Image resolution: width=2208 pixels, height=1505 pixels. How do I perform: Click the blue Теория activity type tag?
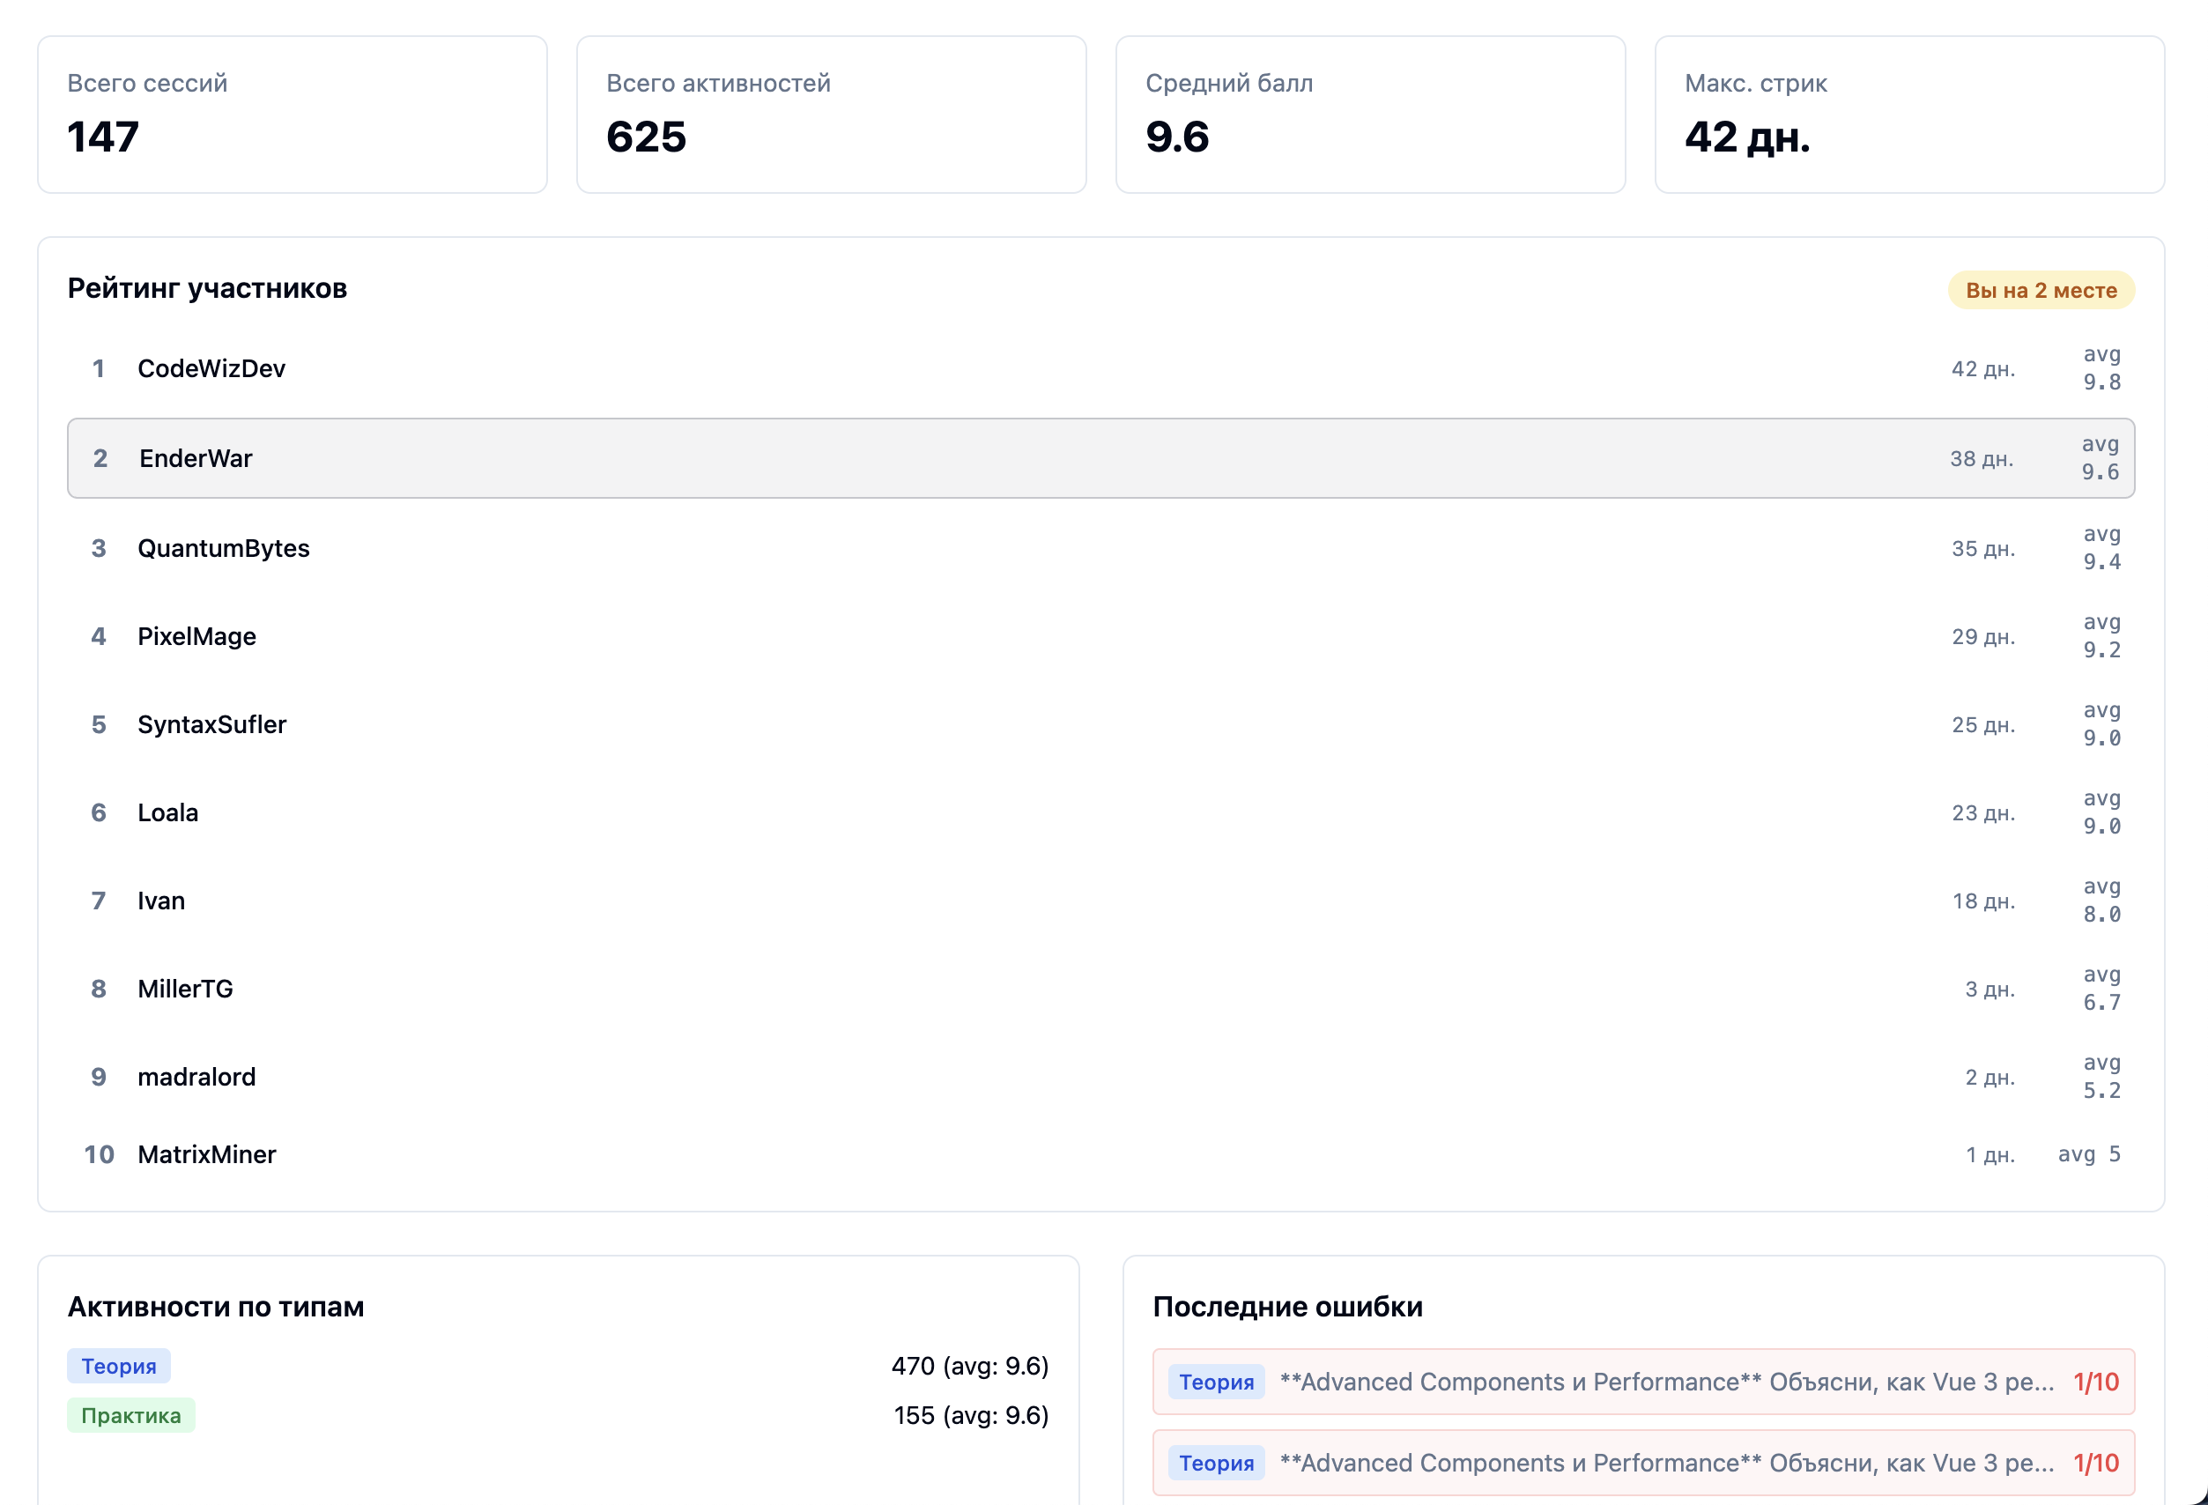tap(119, 1367)
